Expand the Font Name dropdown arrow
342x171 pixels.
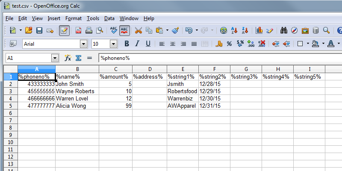click(x=84, y=44)
